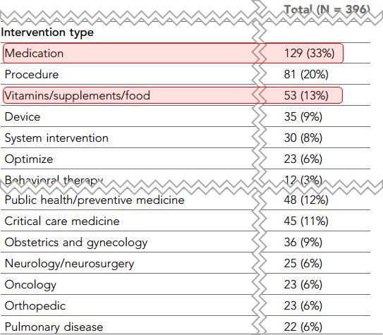Select the Device row label
Image resolution: width=383 pixels, height=335 pixels.
(x=23, y=116)
